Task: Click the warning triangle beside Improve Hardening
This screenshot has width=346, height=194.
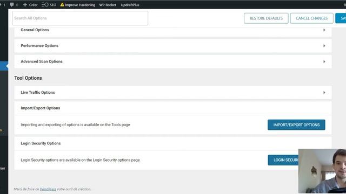Action: 62,5
